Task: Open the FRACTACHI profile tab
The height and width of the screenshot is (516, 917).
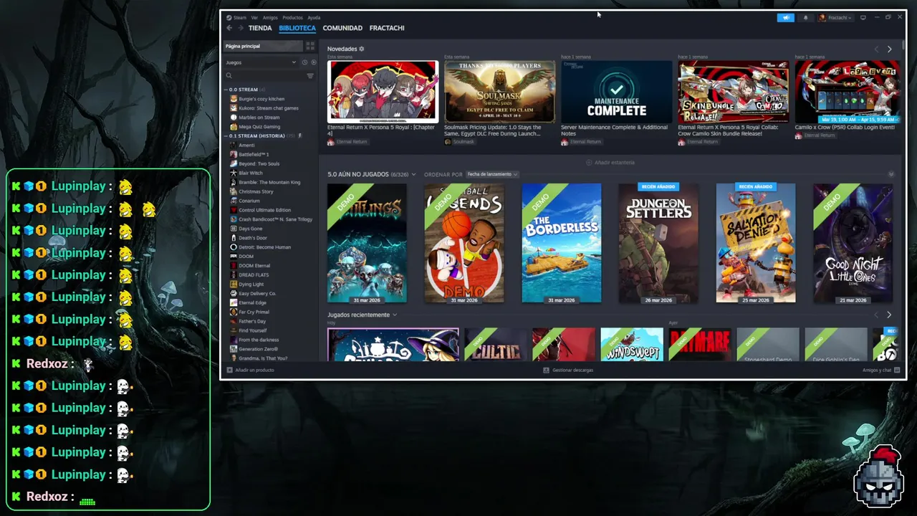Action: click(387, 28)
